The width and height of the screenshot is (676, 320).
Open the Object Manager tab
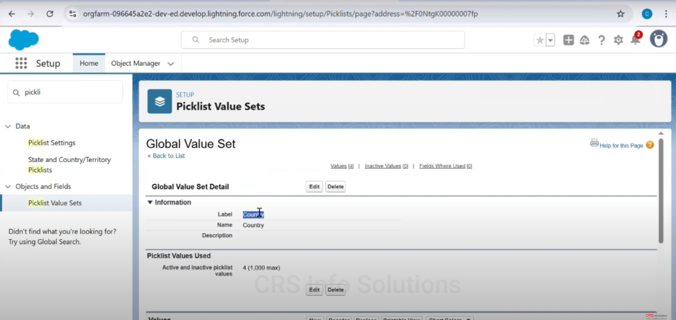pos(135,63)
